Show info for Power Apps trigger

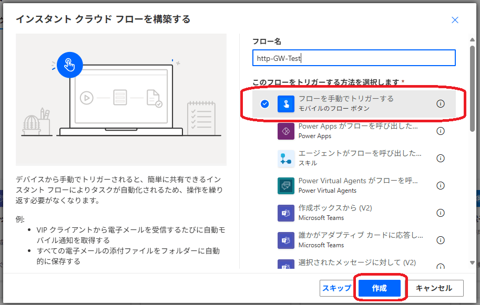[440, 131]
